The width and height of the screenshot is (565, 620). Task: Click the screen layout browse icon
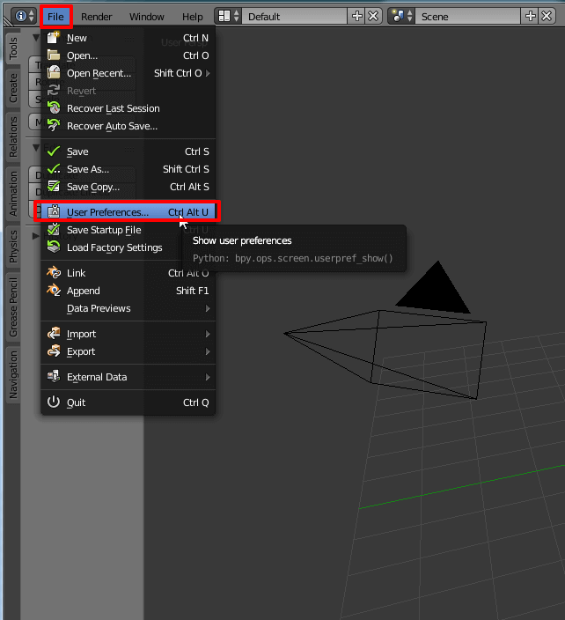[x=228, y=16]
